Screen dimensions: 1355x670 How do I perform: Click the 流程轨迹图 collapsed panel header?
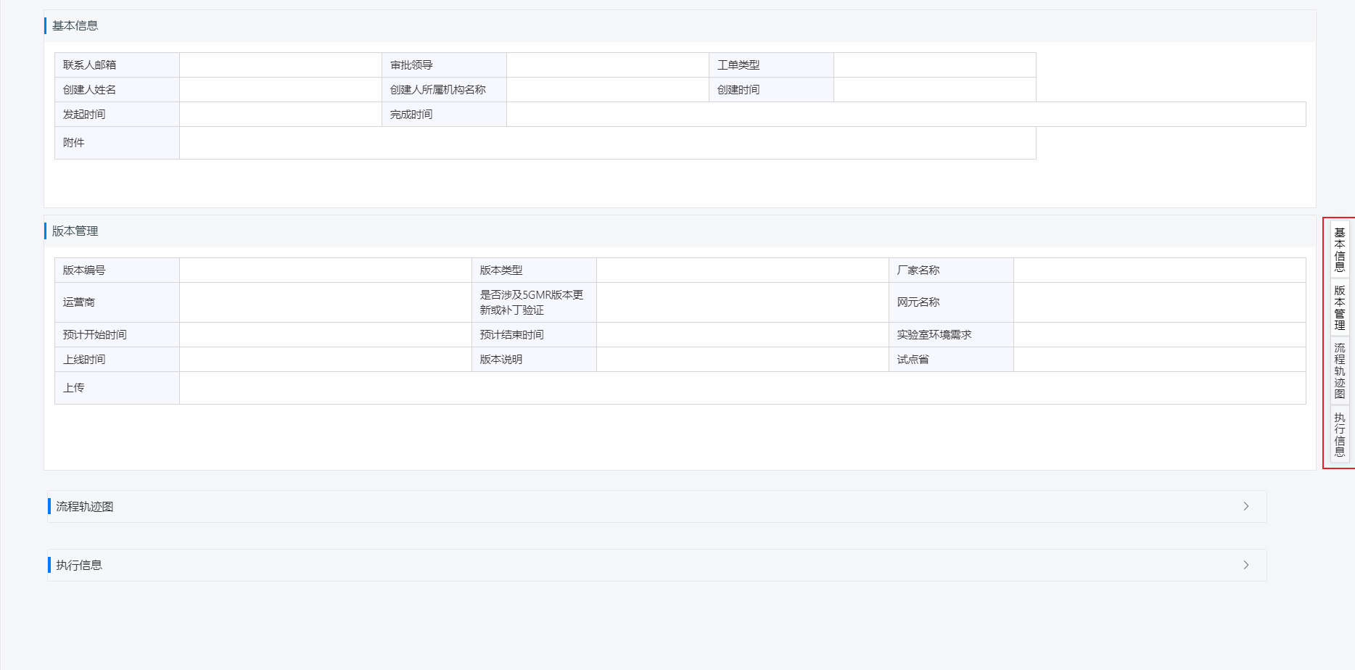pos(657,506)
